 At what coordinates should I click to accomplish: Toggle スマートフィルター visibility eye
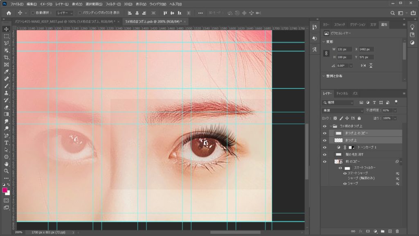coord(340,168)
